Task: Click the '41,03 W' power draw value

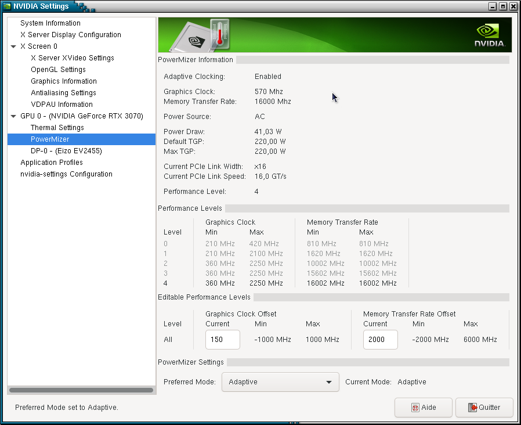Action: coord(268,132)
